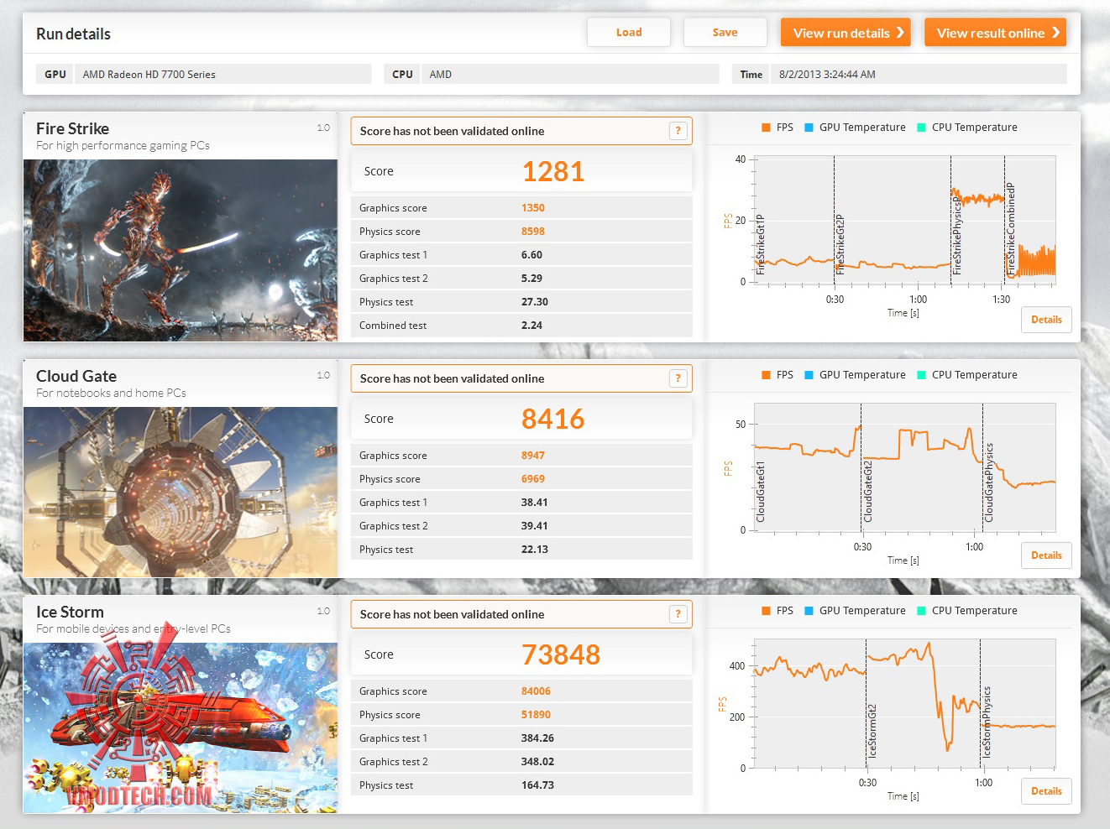Click the Save button

coord(725,33)
